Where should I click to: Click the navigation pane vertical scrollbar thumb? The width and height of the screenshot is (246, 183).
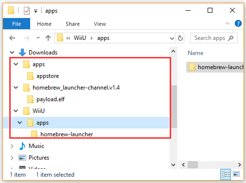(174, 107)
